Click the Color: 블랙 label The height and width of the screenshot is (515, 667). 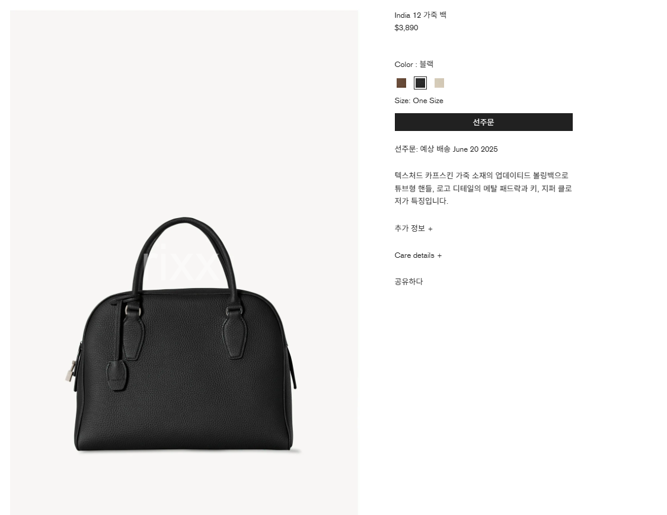click(414, 64)
